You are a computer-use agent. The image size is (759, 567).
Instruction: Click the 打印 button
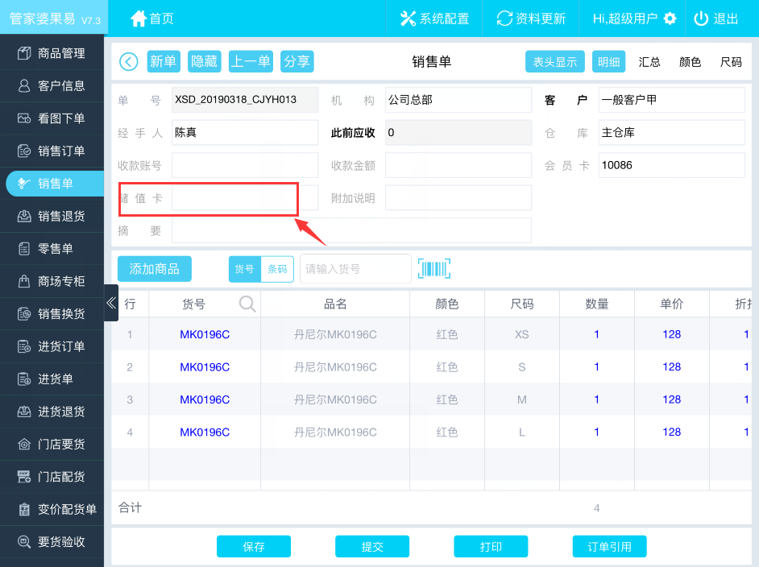tap(491, 547)
